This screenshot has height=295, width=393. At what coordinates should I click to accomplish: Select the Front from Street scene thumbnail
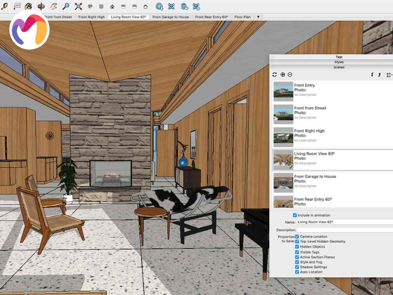(x=283, y=114)
